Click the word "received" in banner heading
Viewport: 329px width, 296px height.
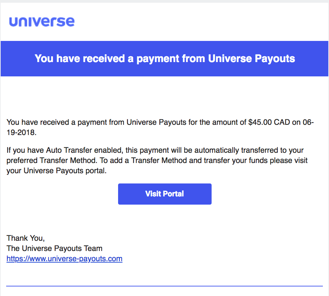click(x=104, y=59)
